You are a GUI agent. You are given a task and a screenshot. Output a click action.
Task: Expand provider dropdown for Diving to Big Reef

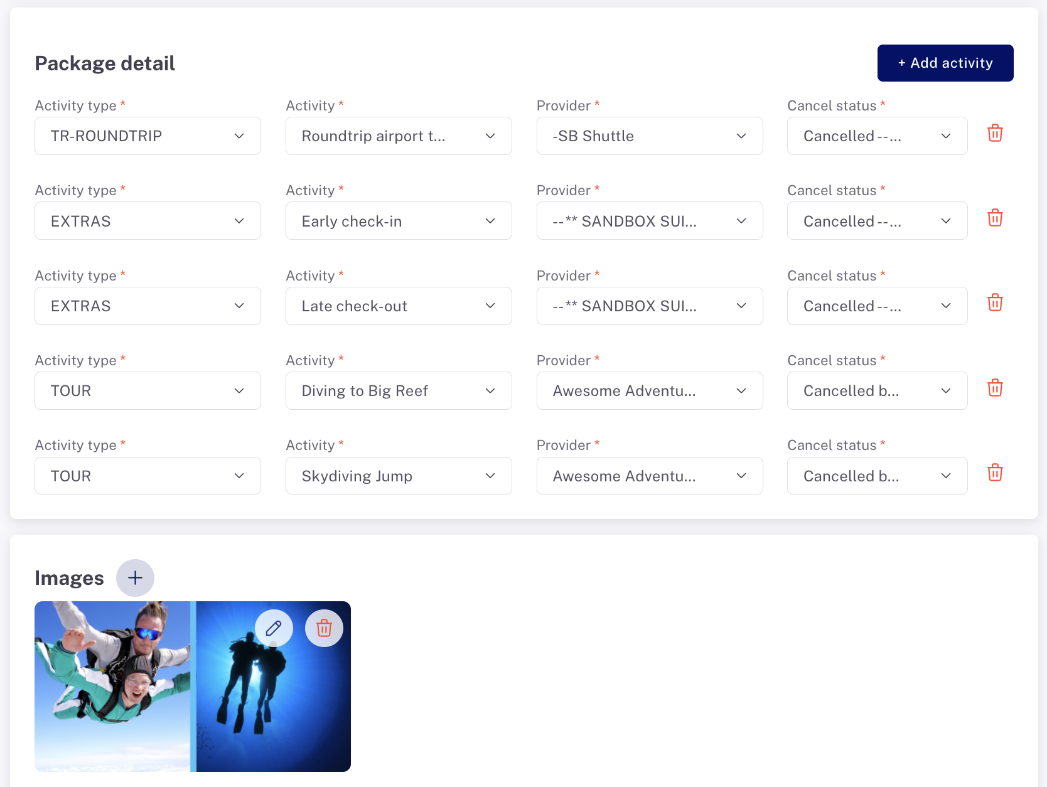(x=650, y=390)
